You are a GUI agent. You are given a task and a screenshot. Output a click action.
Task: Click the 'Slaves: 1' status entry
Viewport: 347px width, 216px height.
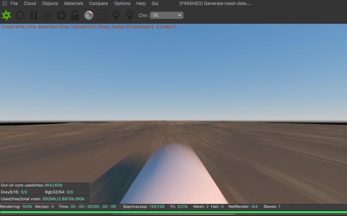[x=272, y=206]
